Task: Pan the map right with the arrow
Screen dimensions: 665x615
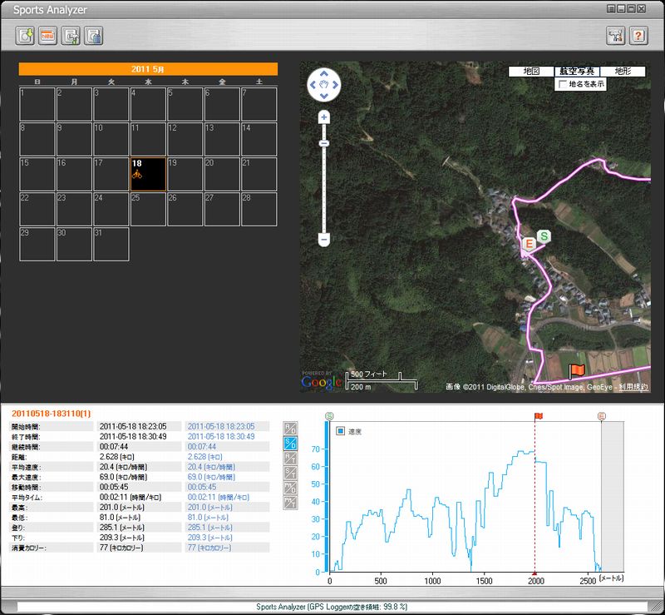Action: (335, 85)
